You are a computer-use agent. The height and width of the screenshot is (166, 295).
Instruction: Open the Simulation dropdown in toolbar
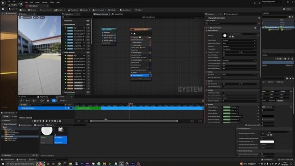(x=125, y=10)
